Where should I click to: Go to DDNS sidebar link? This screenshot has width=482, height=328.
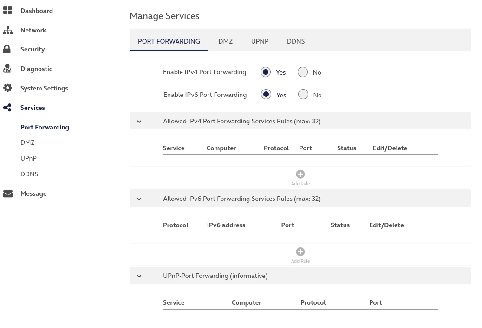click(29, 174)
